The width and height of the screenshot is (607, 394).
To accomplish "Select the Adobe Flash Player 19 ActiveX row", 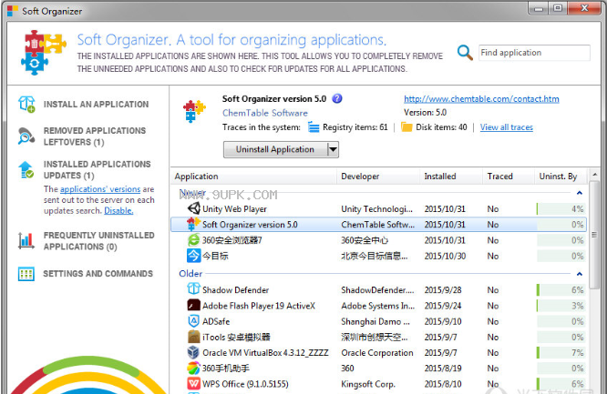I will (378, 306).
